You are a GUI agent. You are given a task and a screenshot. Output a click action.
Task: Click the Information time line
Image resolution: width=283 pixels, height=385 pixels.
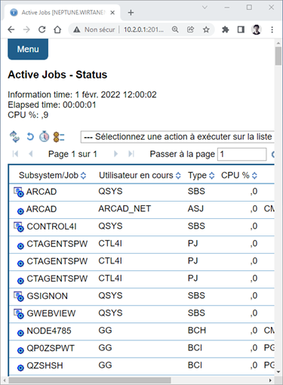pos(82,94)
